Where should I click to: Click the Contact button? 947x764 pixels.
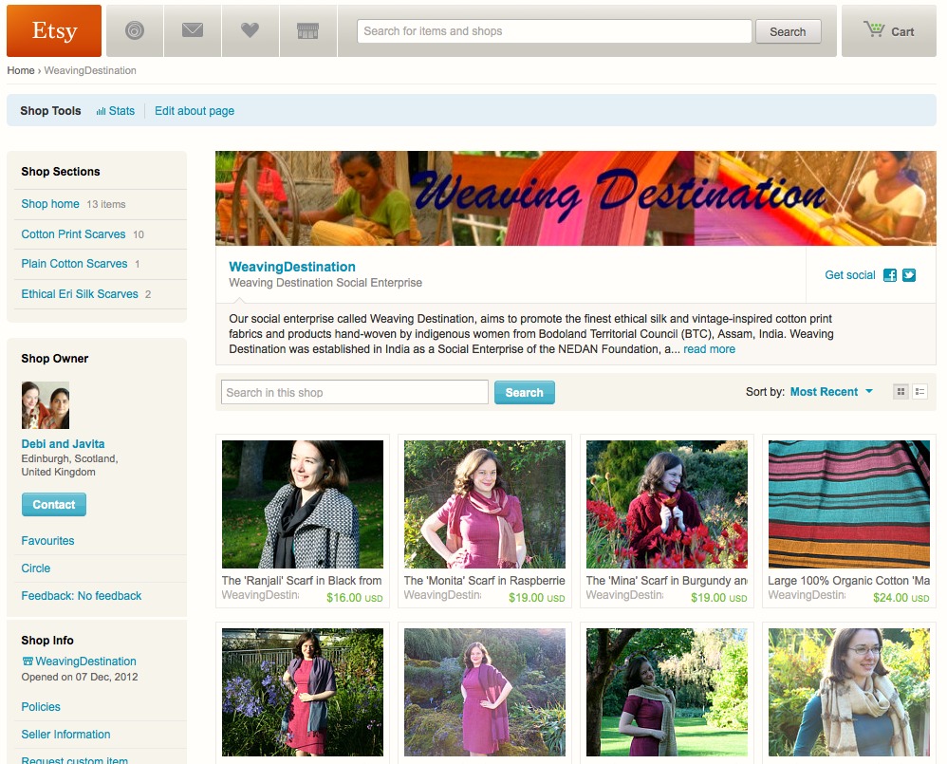[54, 505]
